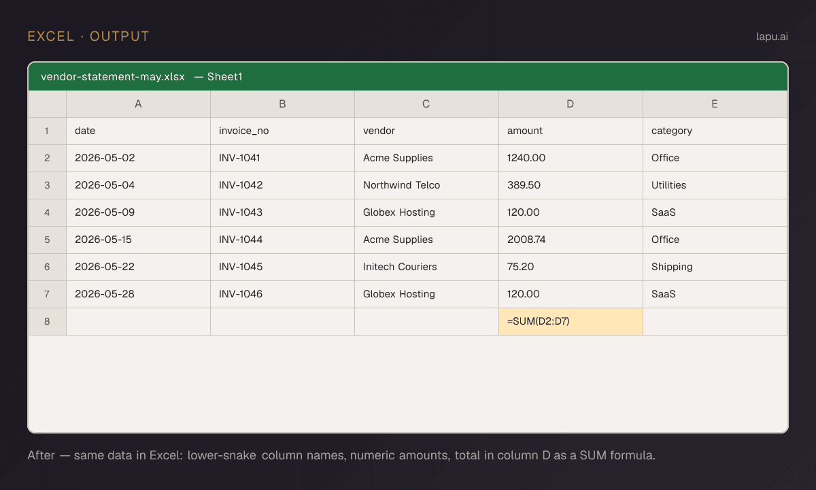Select the Initech Couriers cell
The height and width of the screenshot is (490, 816).
coord(427,267)
